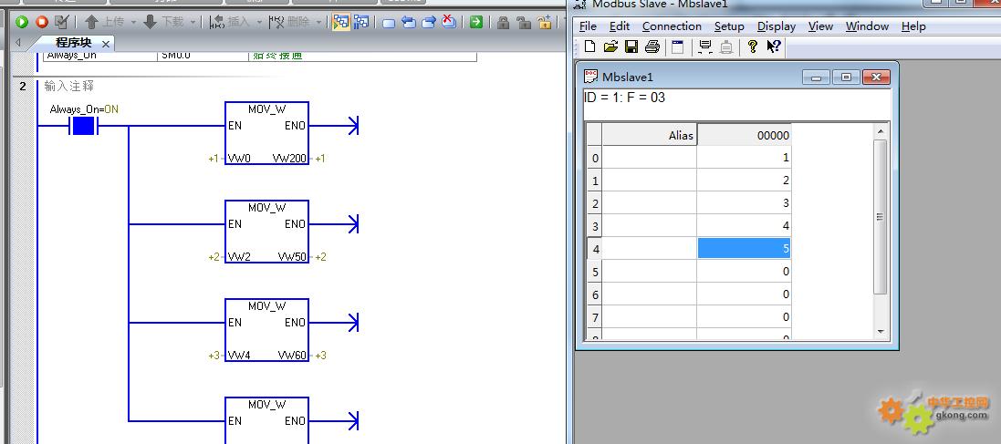The width and height of the screenshot is (1001, 444).
Task: Open the Display menu in Modbus Slave
Action: pyautogui.click(x=777, y=26)
